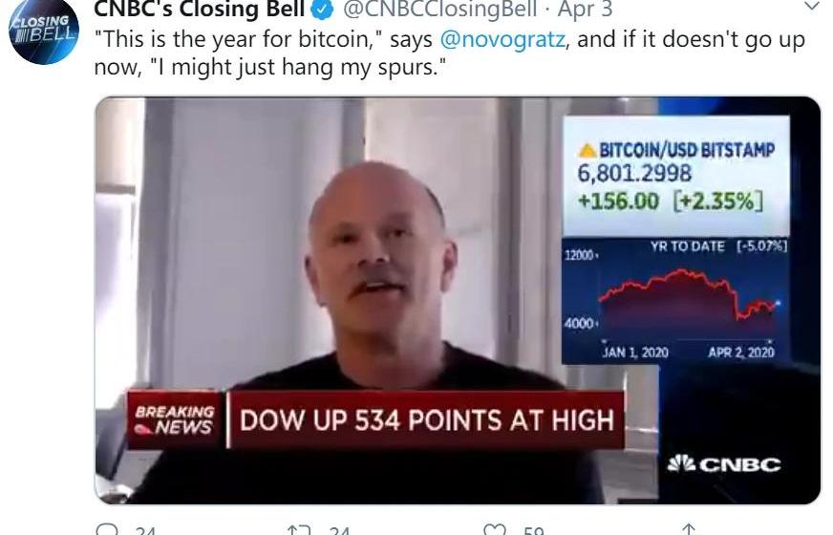Screen dimensions: 833x535
Task: Play the Novogratz interview video
Action: click(x=458, y=300)
